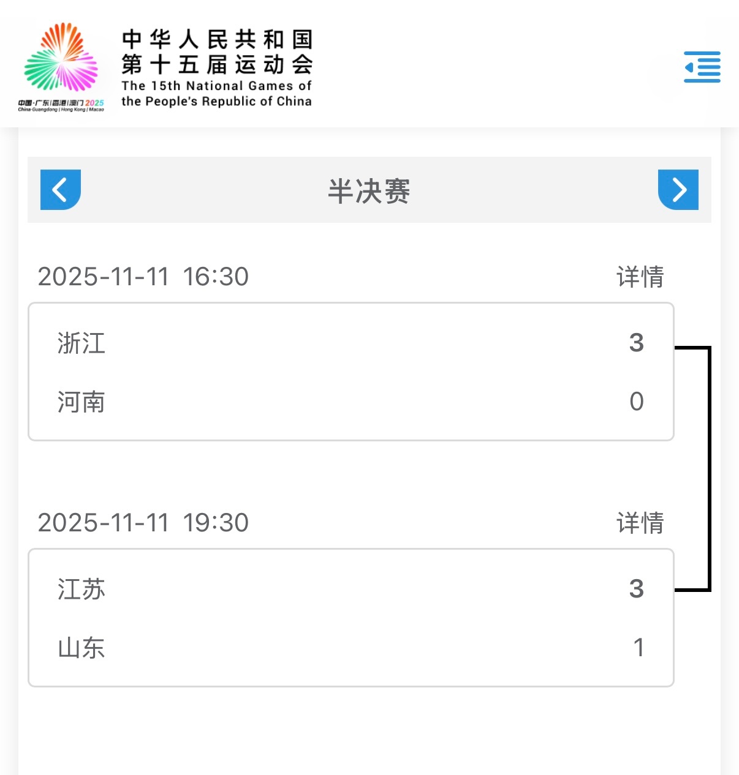The image size is (739, 775).
Task: Open 详情 for the 19:30 match
Action: click(x=640, y=523)
